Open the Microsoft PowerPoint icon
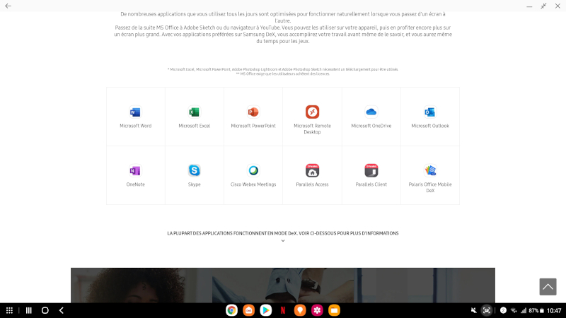Screen dimensions: 566x318 click(x=253, y=112)
